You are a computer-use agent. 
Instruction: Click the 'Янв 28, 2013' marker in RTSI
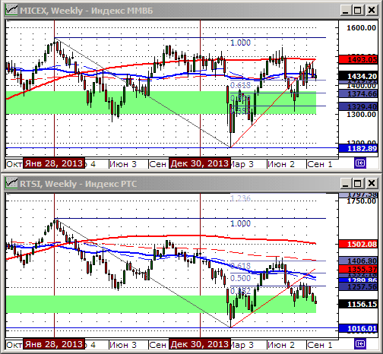tap(54, 344)
